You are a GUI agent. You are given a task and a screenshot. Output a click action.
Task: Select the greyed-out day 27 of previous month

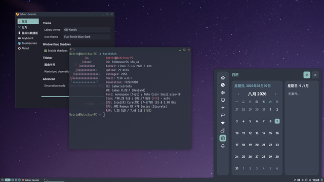(237, 110)
